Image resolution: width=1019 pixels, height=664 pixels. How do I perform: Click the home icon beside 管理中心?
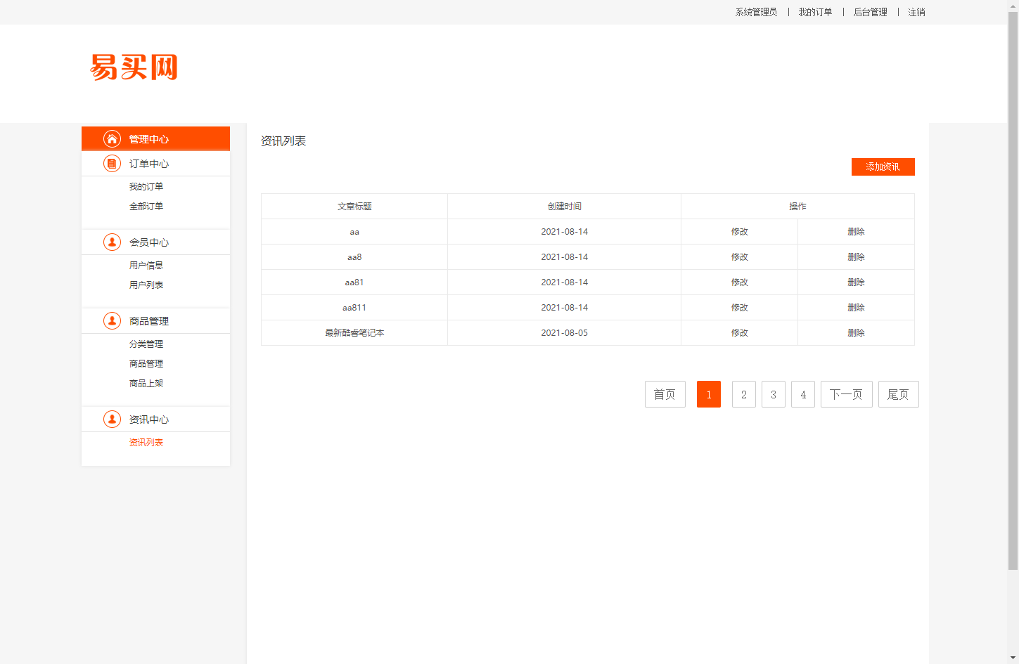tap(112, 138)
